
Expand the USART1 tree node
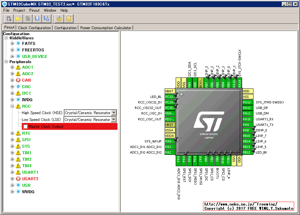(12, 172)
